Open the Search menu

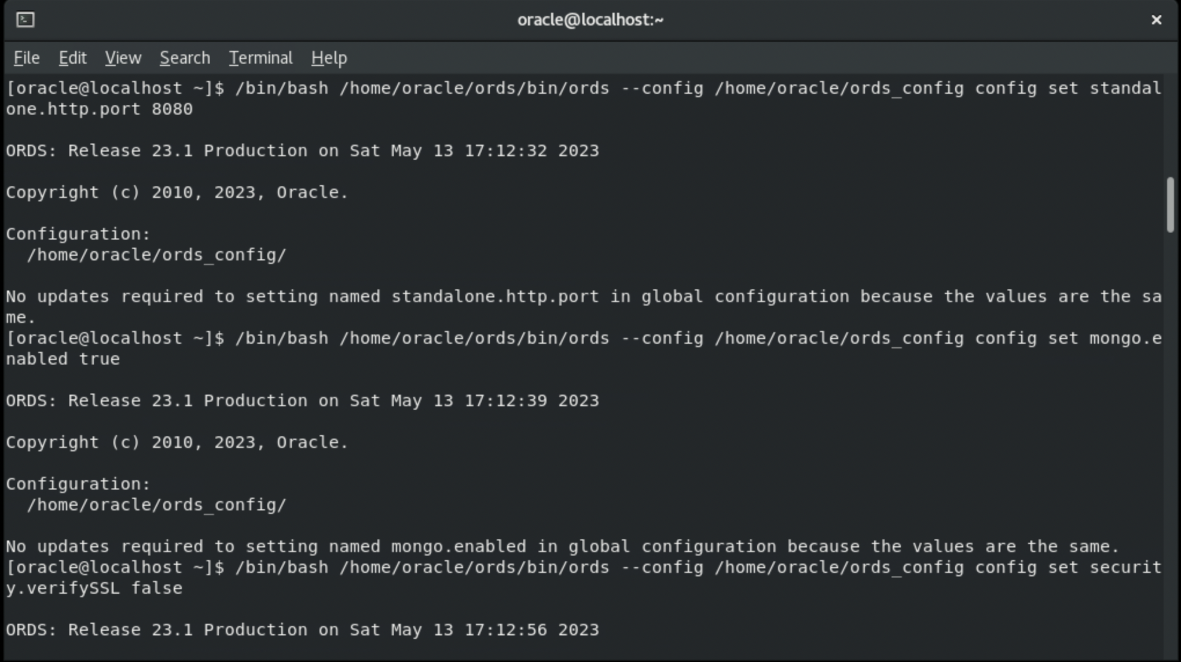[184, 57]
